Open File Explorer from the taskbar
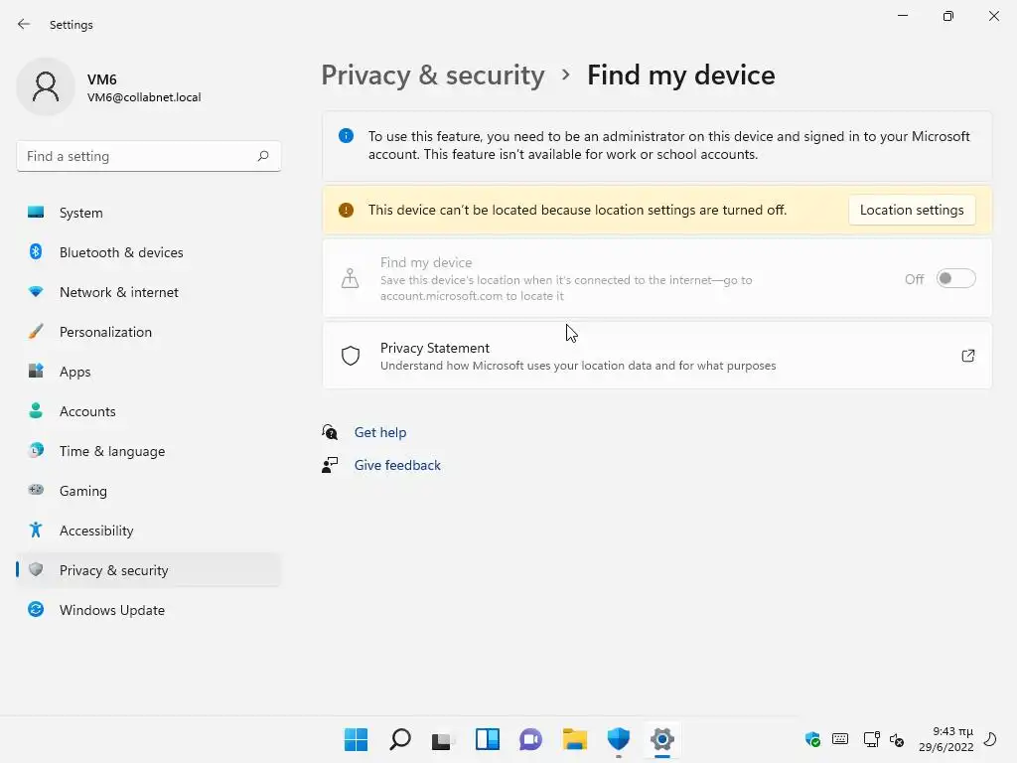 click(575, 739)
